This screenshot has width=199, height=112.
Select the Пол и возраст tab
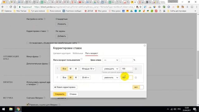pyautogui.click(x=91, y=53)
